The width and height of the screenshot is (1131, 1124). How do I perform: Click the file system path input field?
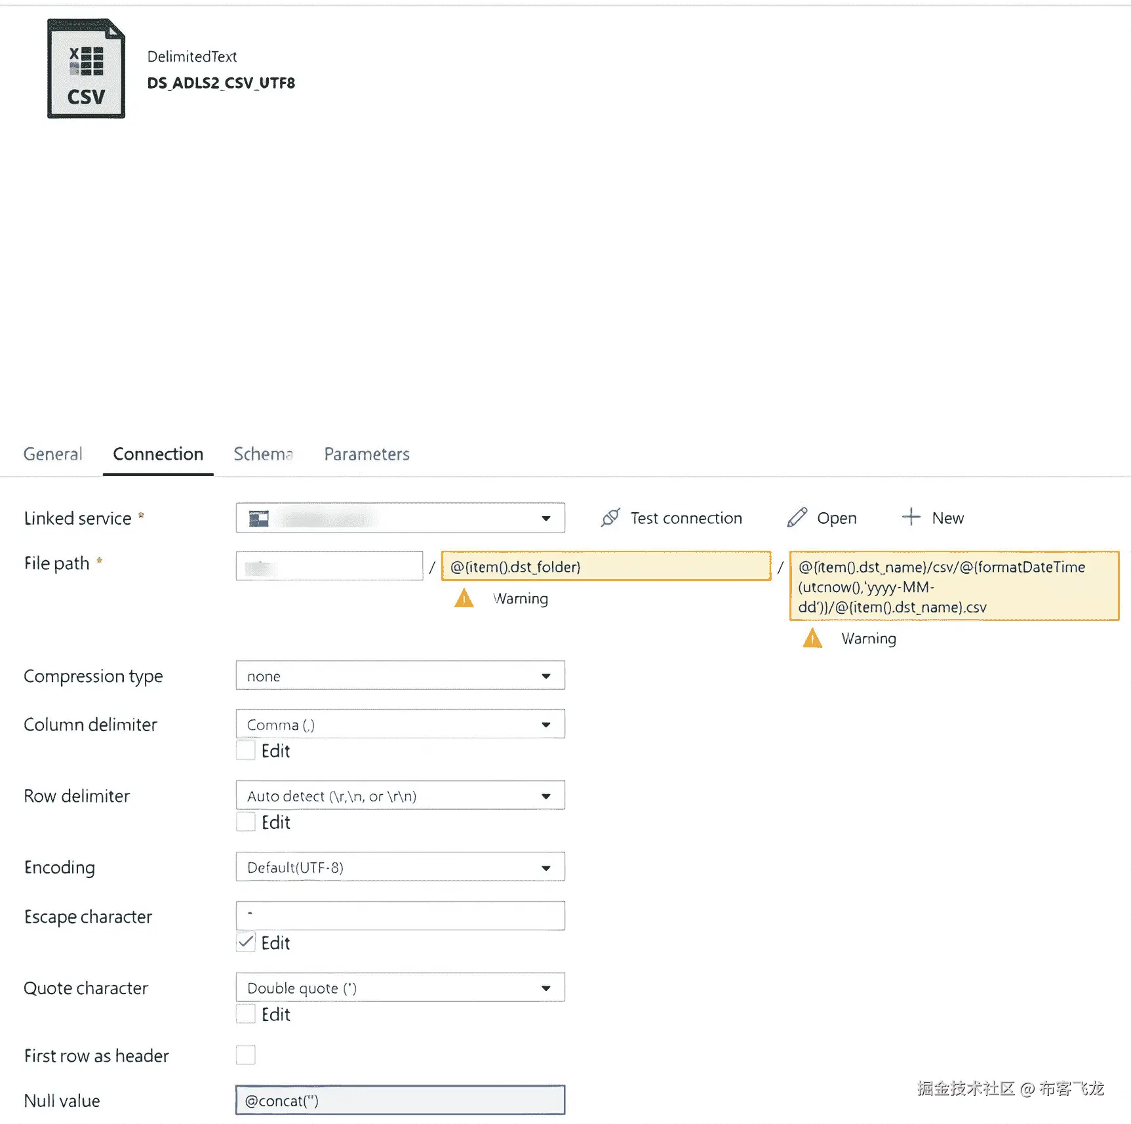[329, 566]
